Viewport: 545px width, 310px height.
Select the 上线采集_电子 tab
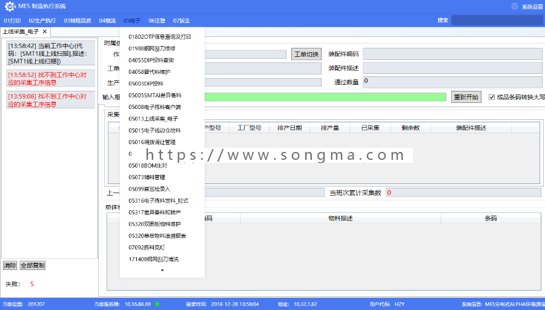click(21, 31)
